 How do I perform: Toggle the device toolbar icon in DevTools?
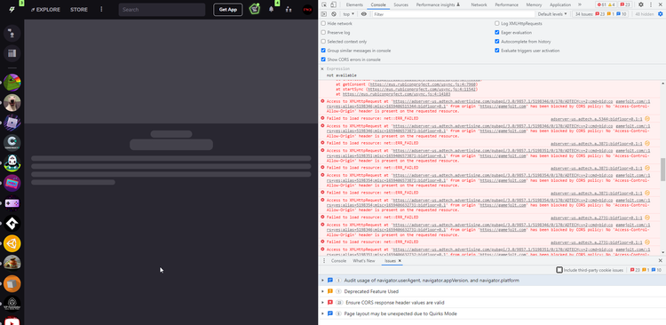pyautogui.click(x=333, y=4)
